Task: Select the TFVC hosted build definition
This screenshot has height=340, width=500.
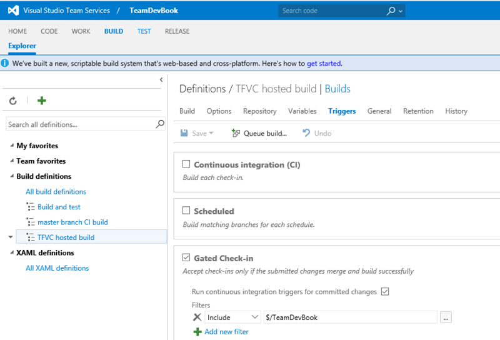Action: click(66, 237)
